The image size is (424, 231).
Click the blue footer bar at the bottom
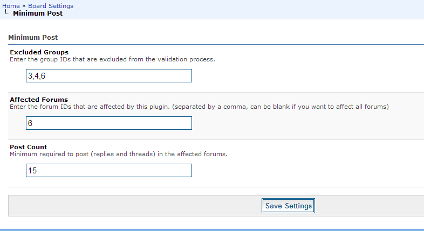[212, 229]
